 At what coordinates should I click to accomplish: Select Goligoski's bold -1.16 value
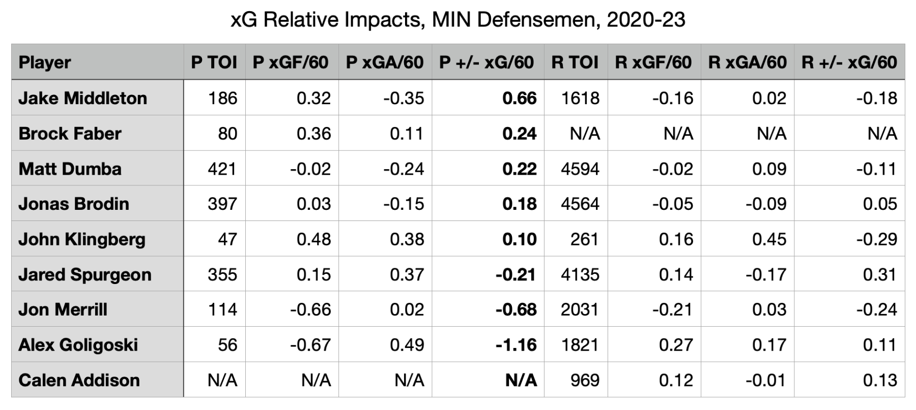516,345
